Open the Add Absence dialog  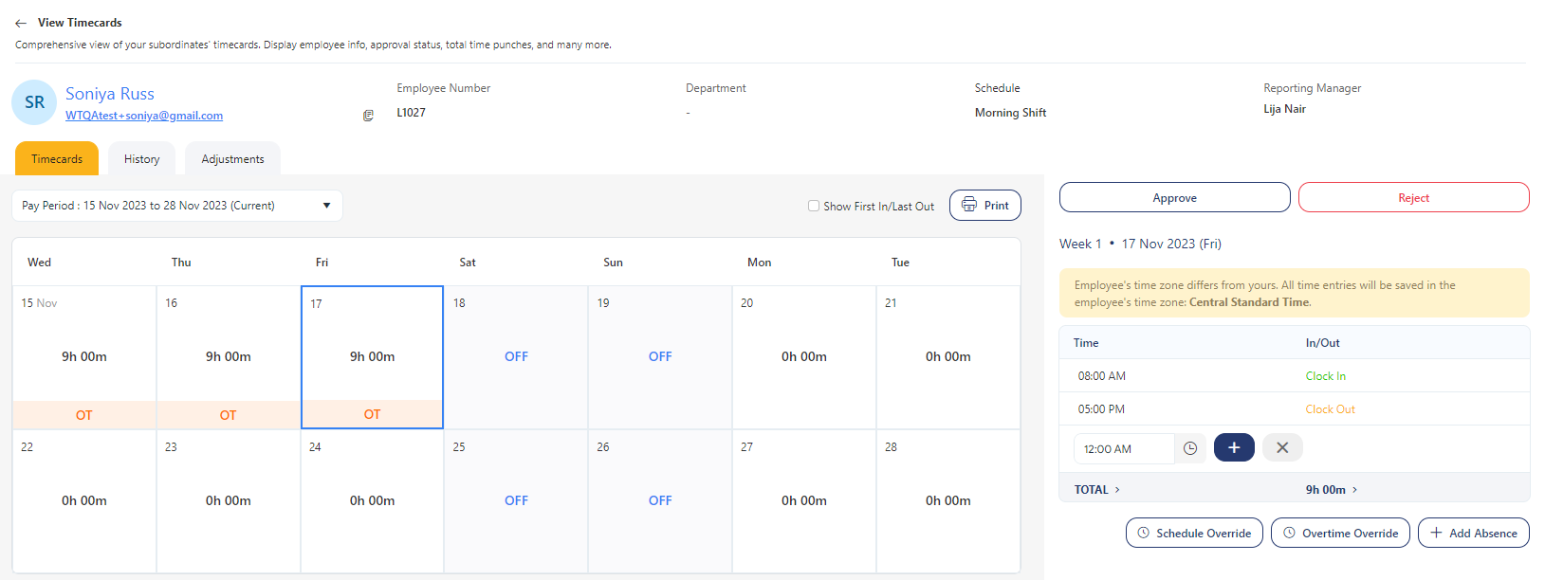(1473, 533)
